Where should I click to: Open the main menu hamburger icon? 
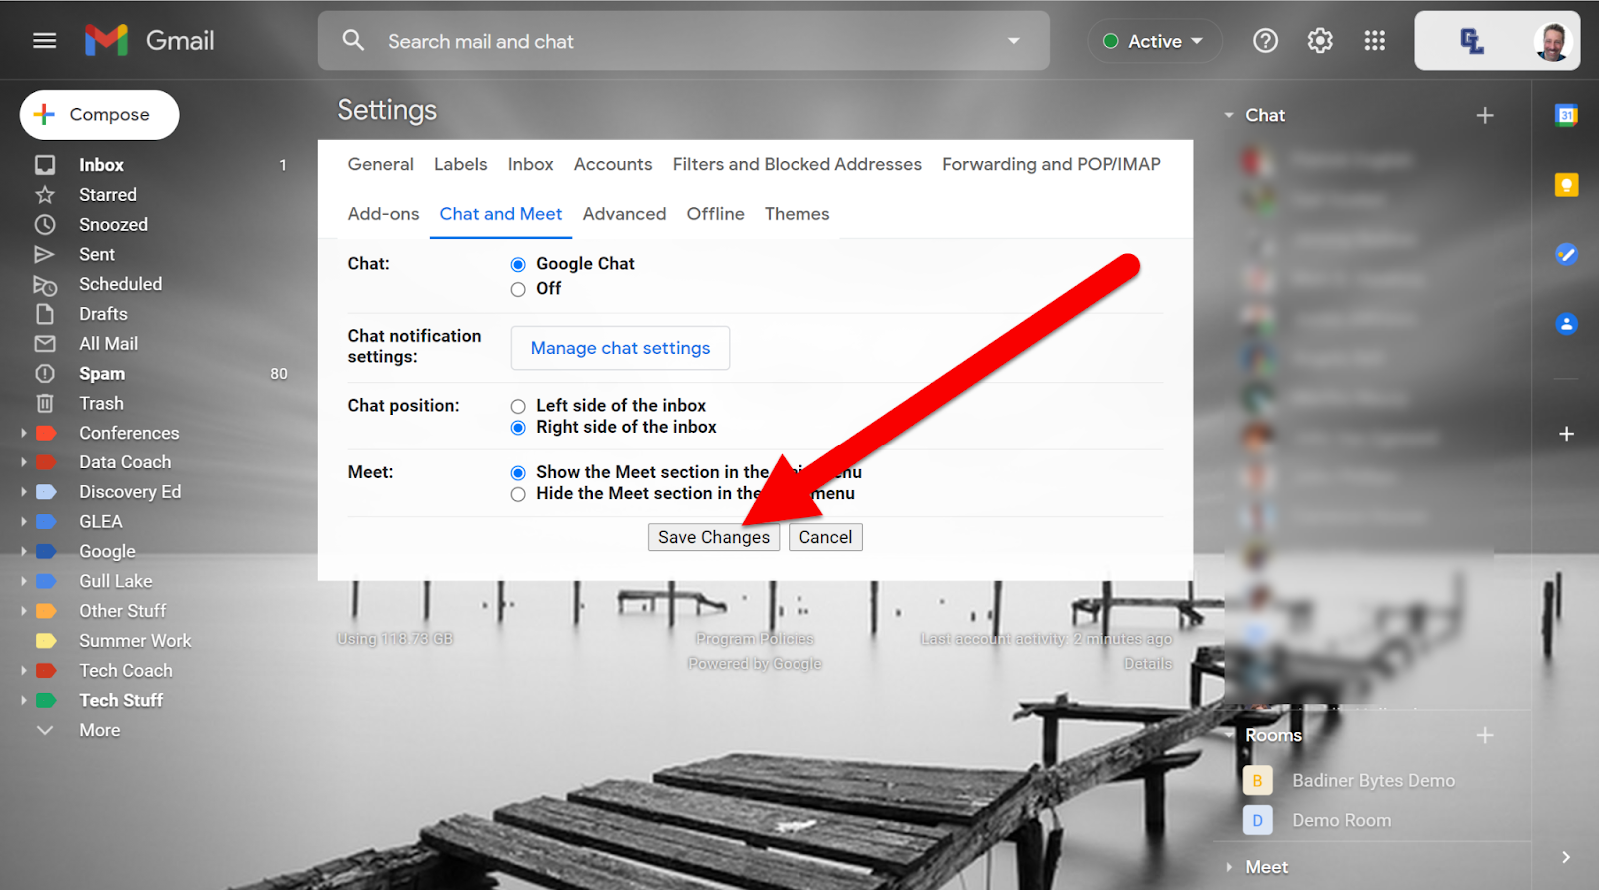point(44,41)
